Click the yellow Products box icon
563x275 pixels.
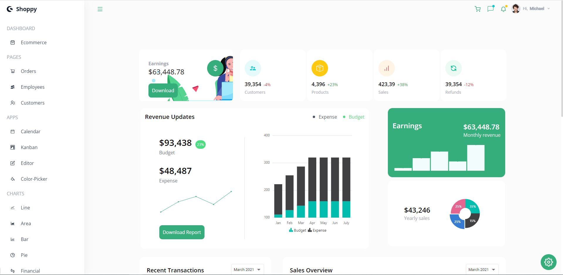[320, 68]
